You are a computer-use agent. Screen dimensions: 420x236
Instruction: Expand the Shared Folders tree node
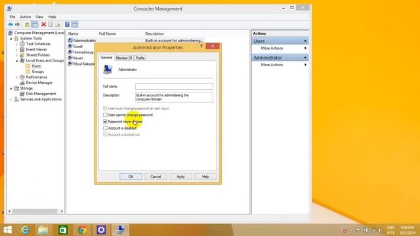[x=16, y=55]
